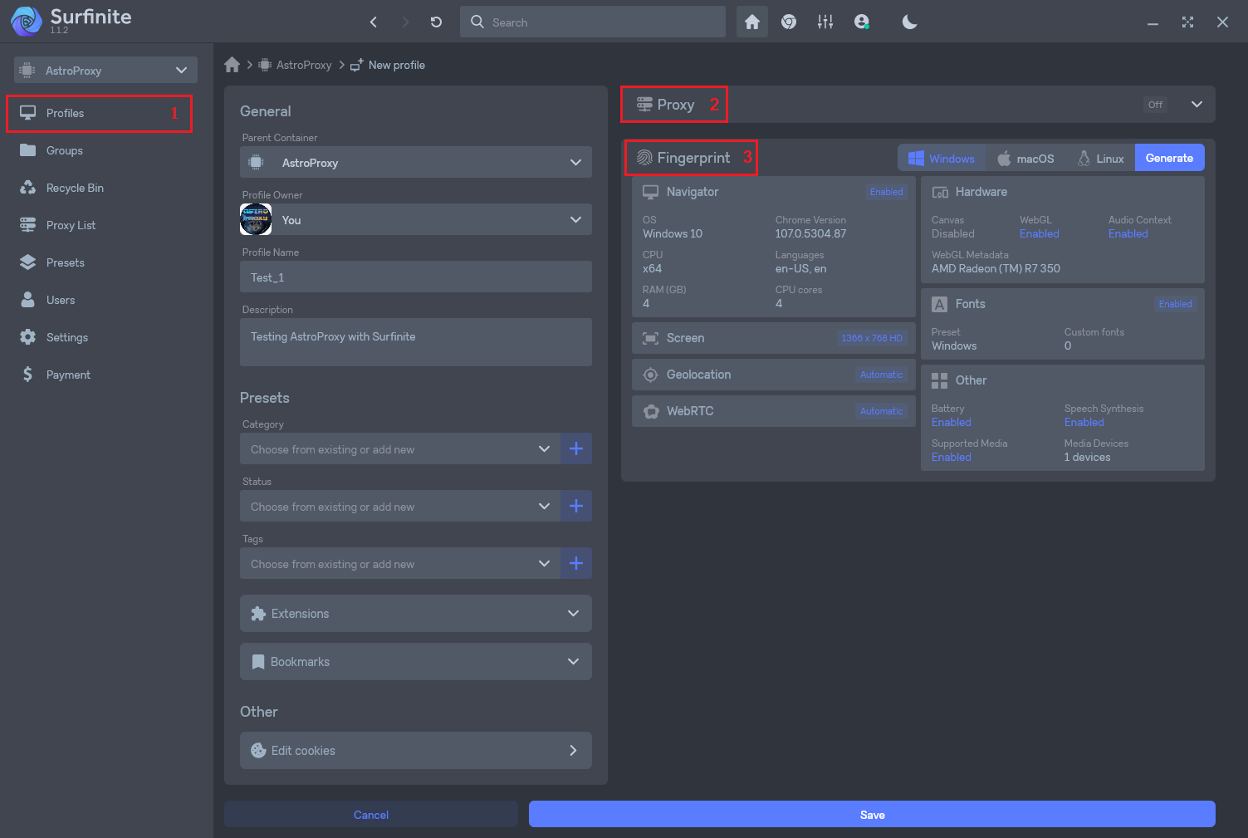1248x838 pixels.
Task: Expand the Proxy panel chevron
Action: pos(1197,105)
